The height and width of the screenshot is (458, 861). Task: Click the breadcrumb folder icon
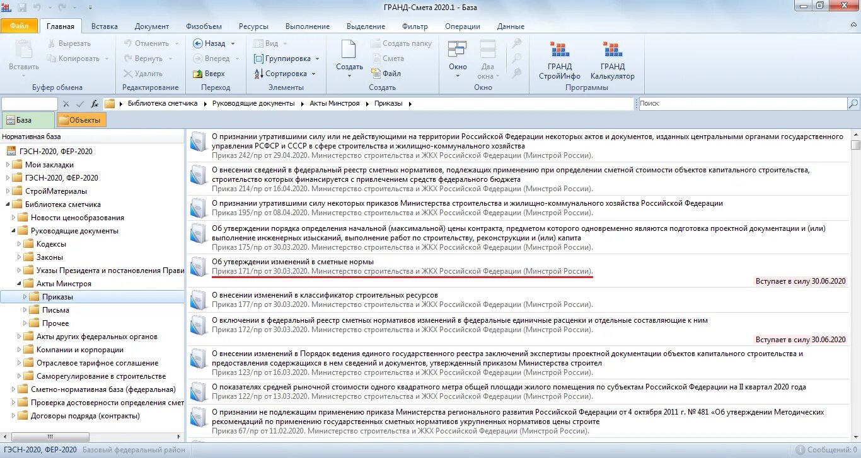pos(110,104)
